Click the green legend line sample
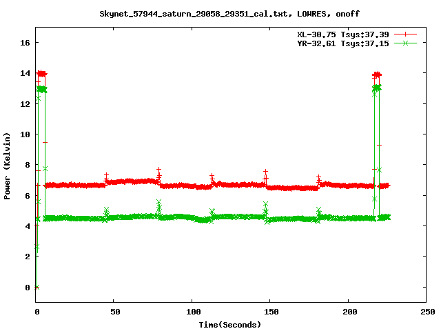Viewport: 441px width, 331px height. [405, 43]
